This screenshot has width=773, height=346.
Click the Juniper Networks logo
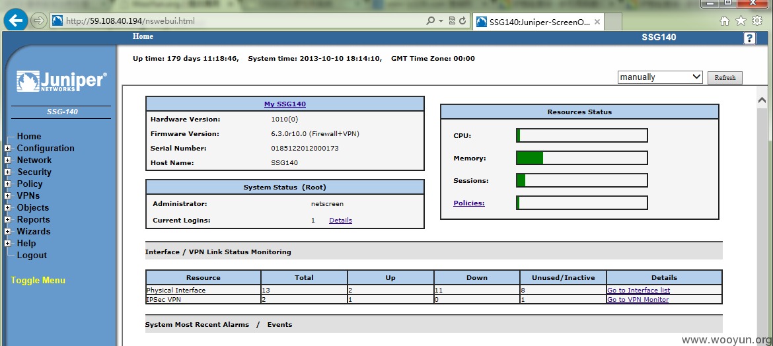tap(61, 81)
